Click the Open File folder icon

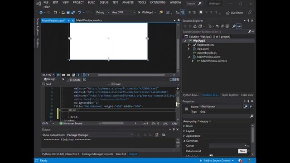click(x=63, y=12)
